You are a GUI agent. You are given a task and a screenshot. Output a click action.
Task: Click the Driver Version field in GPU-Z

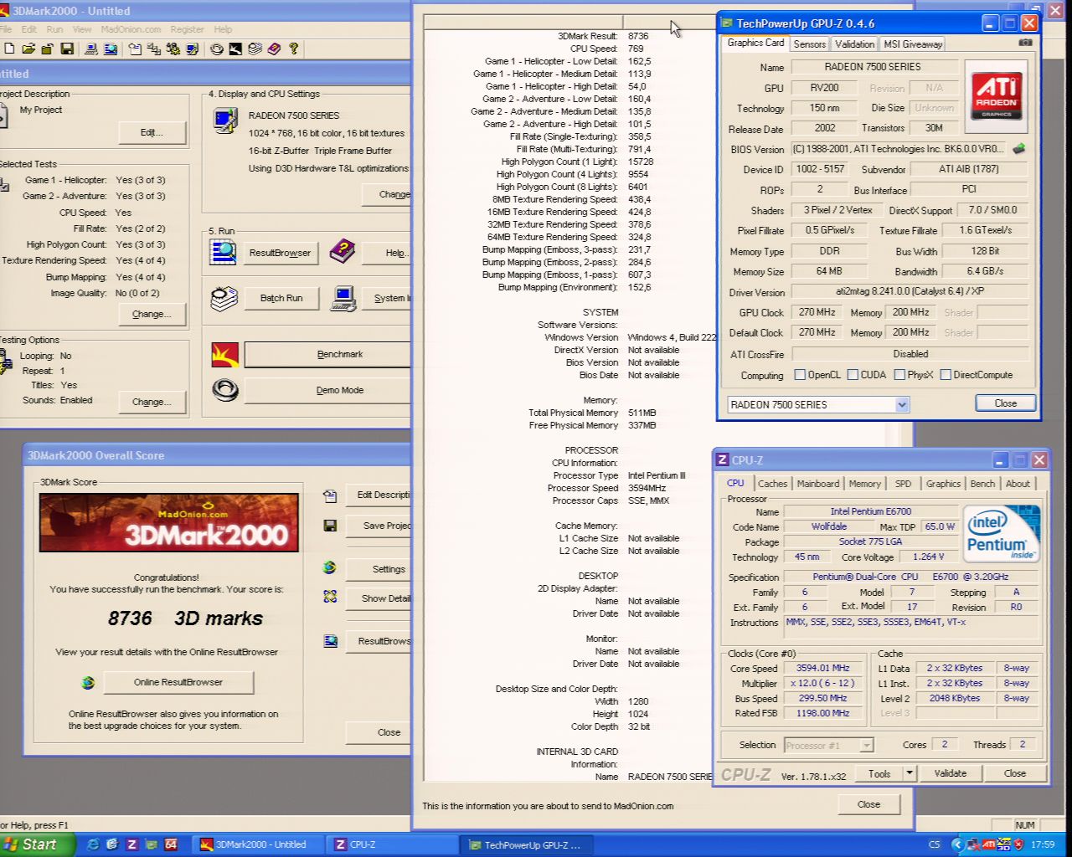[910, 292]
